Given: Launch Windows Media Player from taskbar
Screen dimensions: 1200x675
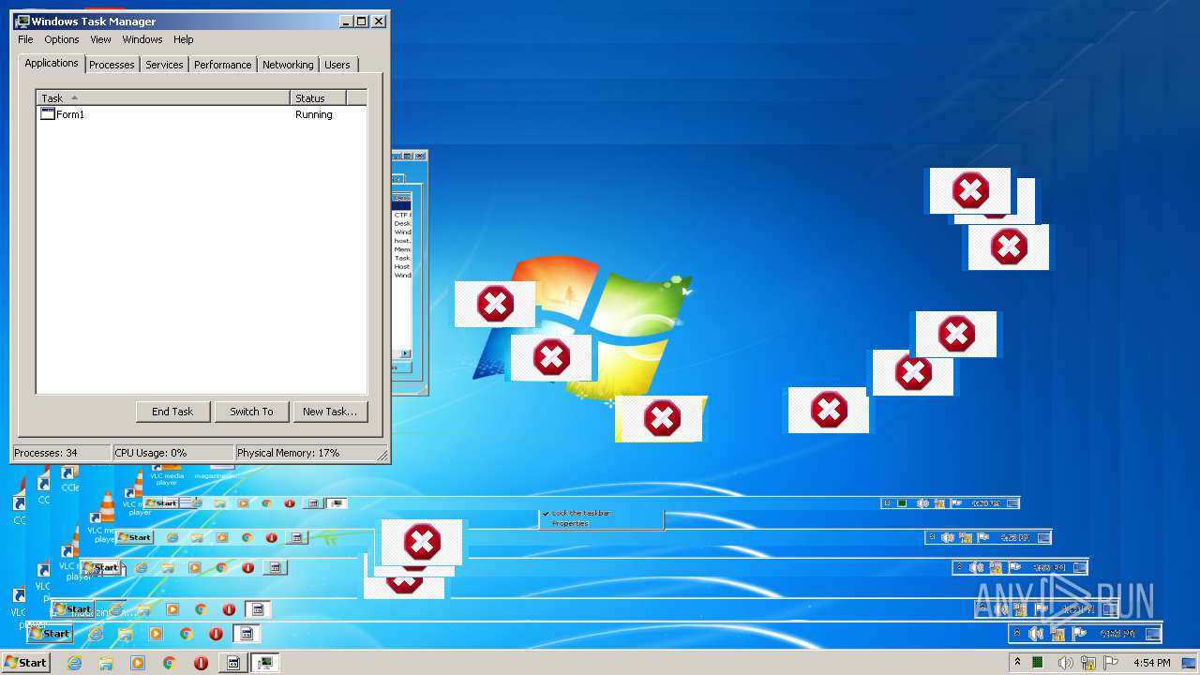Looking at the screenshot, I should (138, 663).
